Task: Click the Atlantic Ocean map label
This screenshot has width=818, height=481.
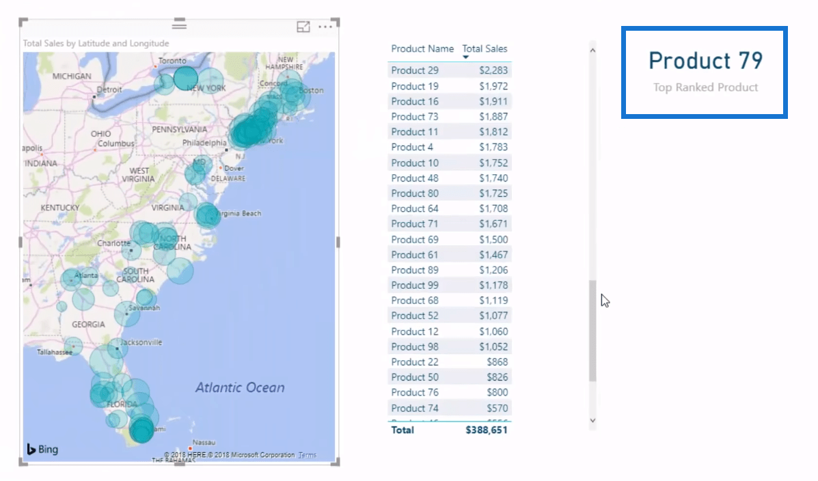Action: [240, 387]
